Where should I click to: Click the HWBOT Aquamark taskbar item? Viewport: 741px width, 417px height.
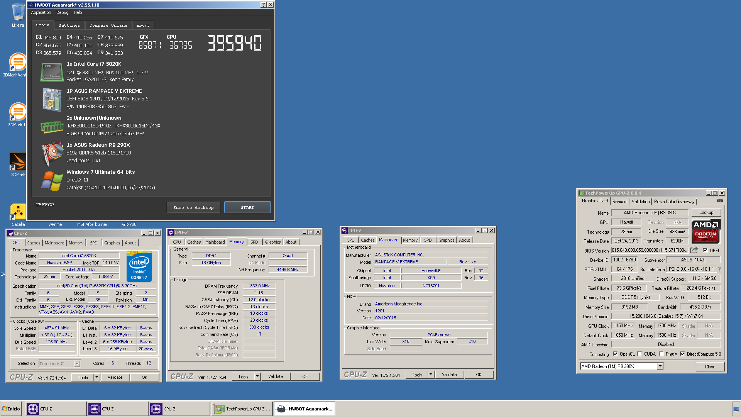click(x=304, y=409)
